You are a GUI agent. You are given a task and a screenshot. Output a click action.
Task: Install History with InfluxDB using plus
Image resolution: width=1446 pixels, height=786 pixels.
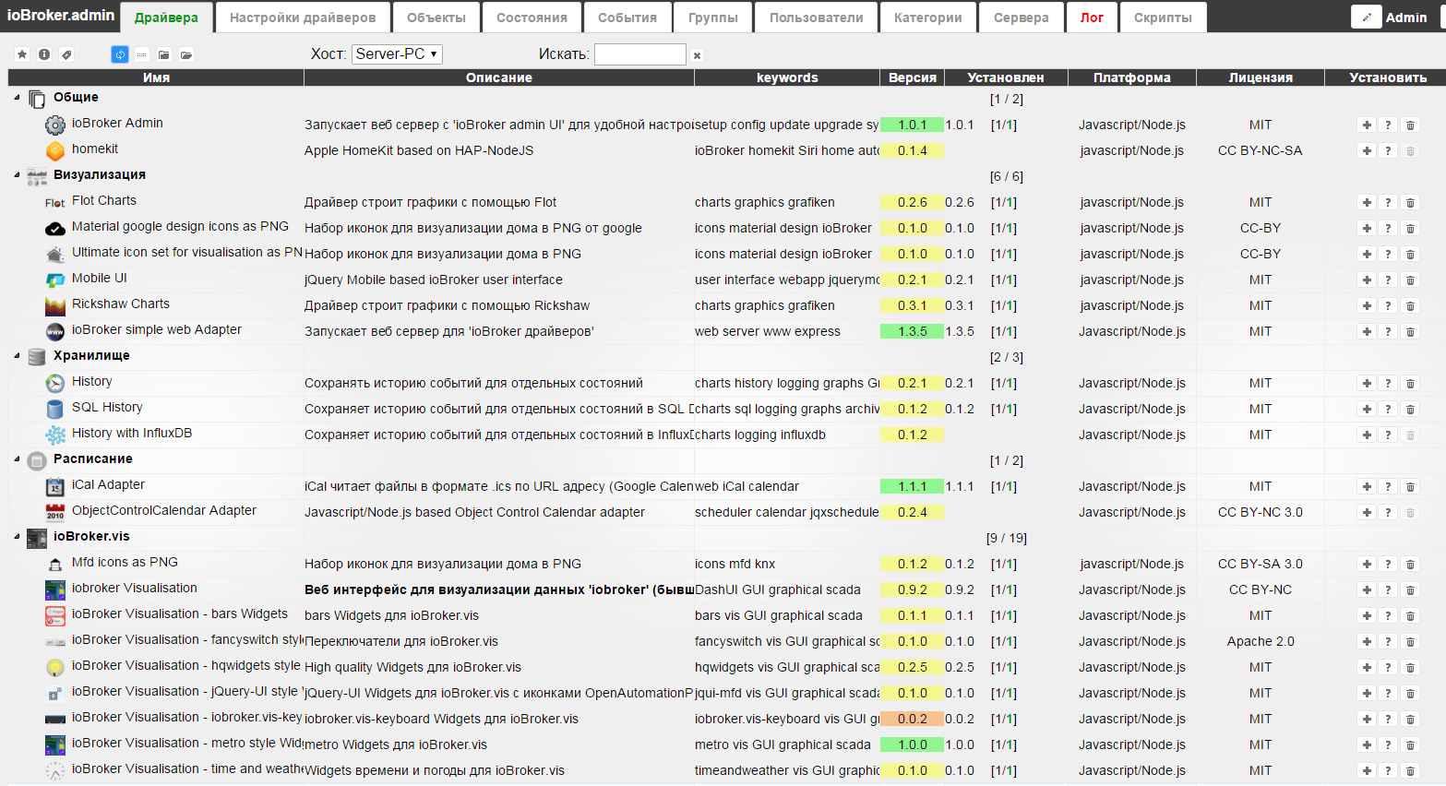coord(1367,435)
